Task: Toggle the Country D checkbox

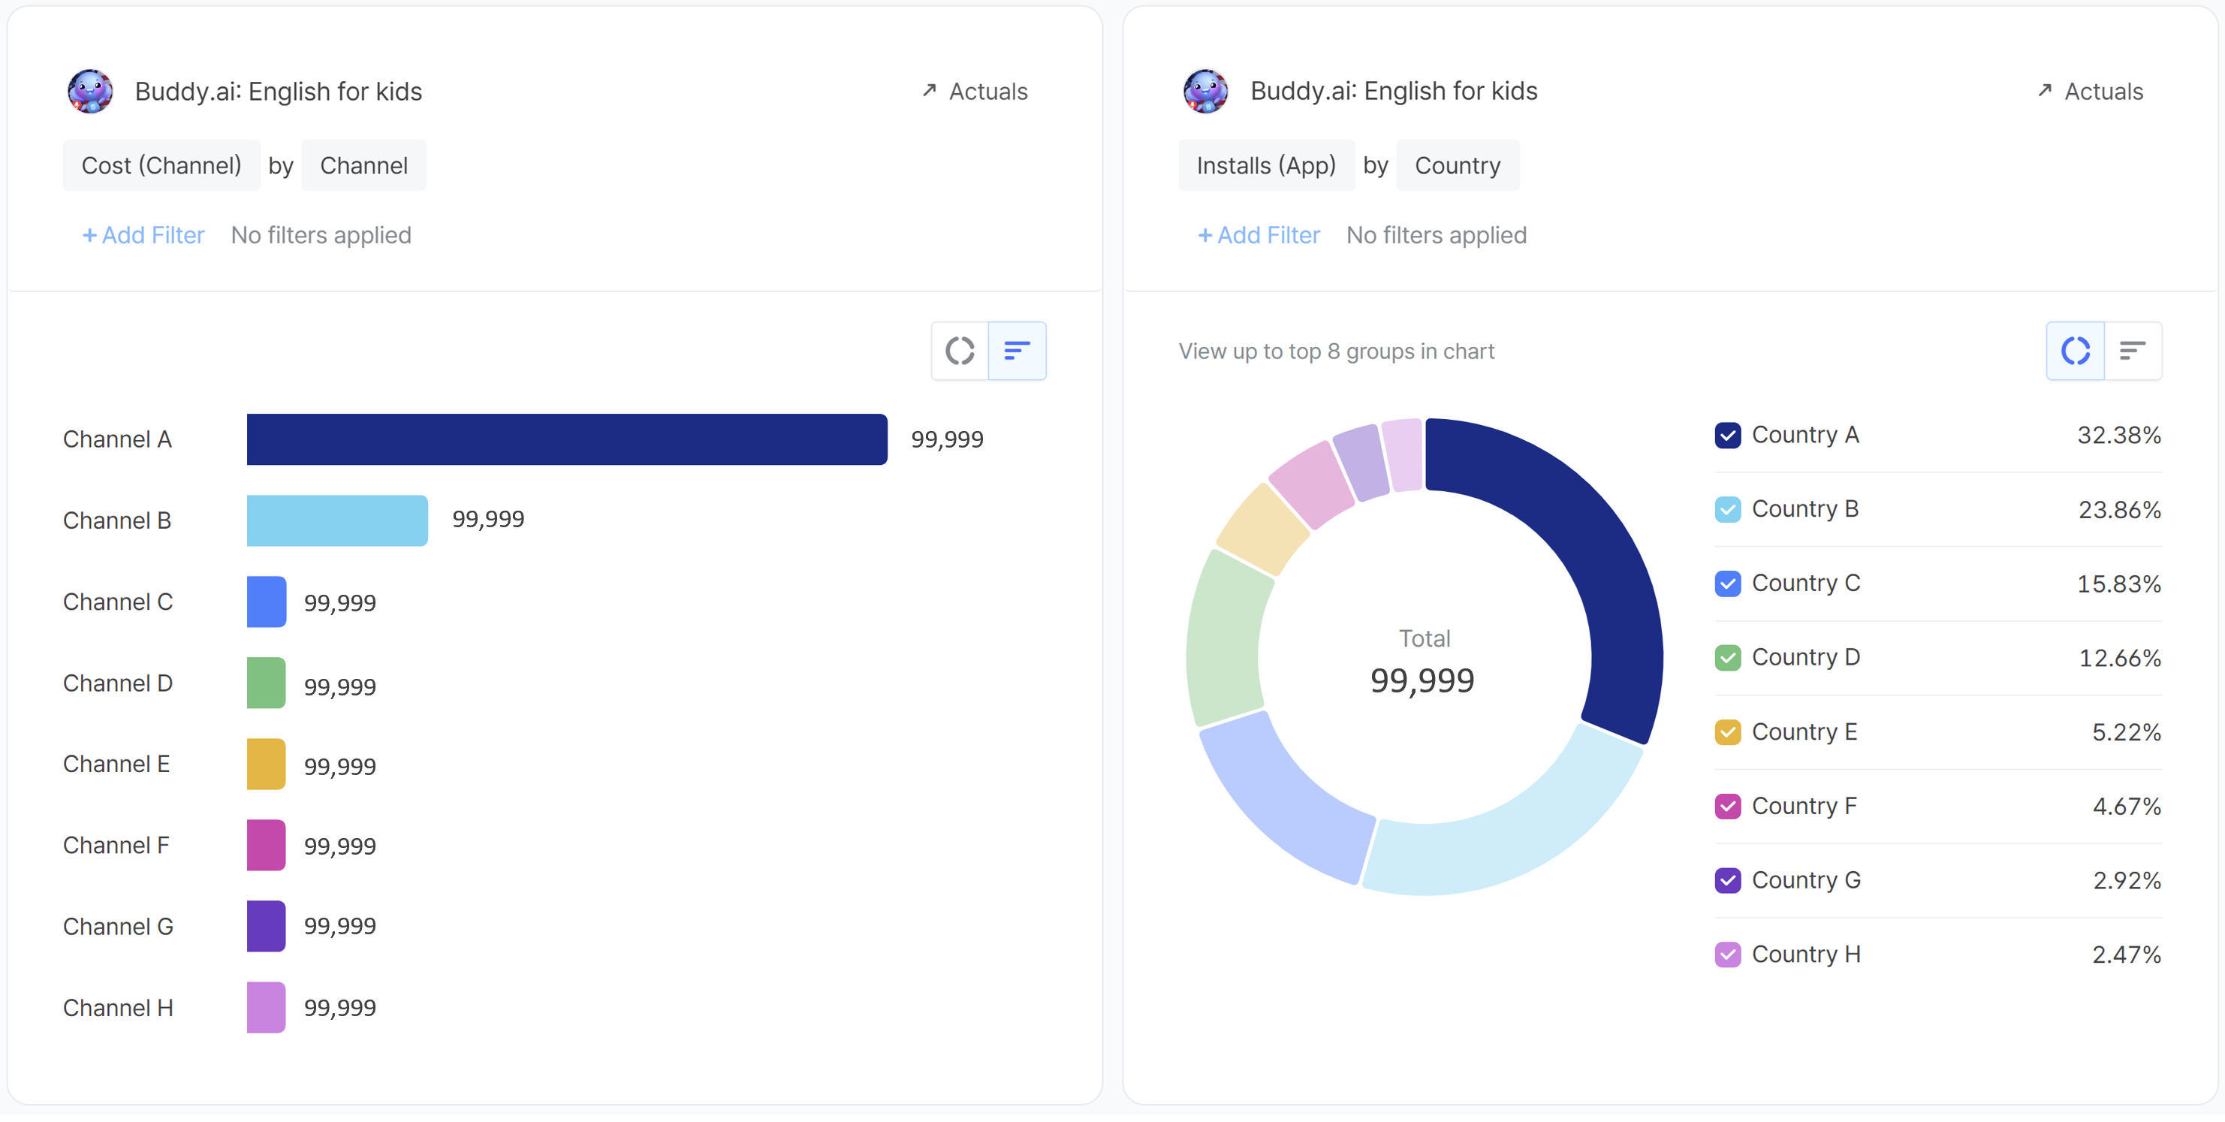Action: click(1727, 658)
